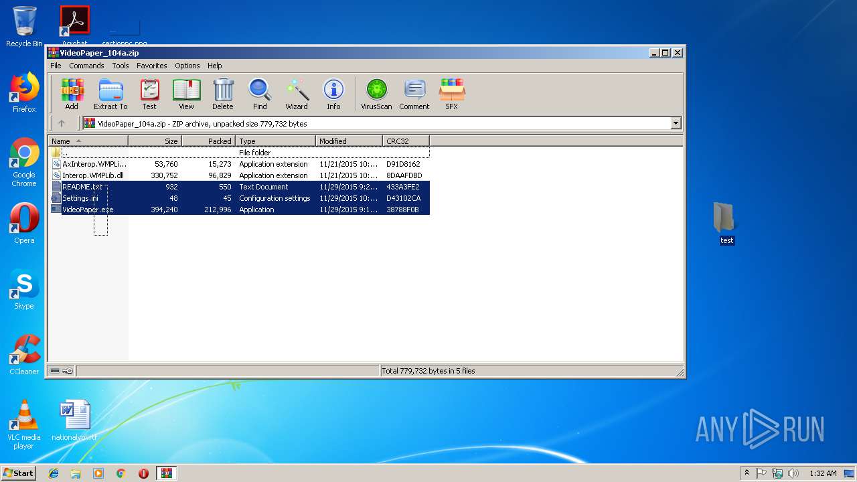Launch the Wizard tool
Screen dimensions: 857x482
tap(297, 94)
